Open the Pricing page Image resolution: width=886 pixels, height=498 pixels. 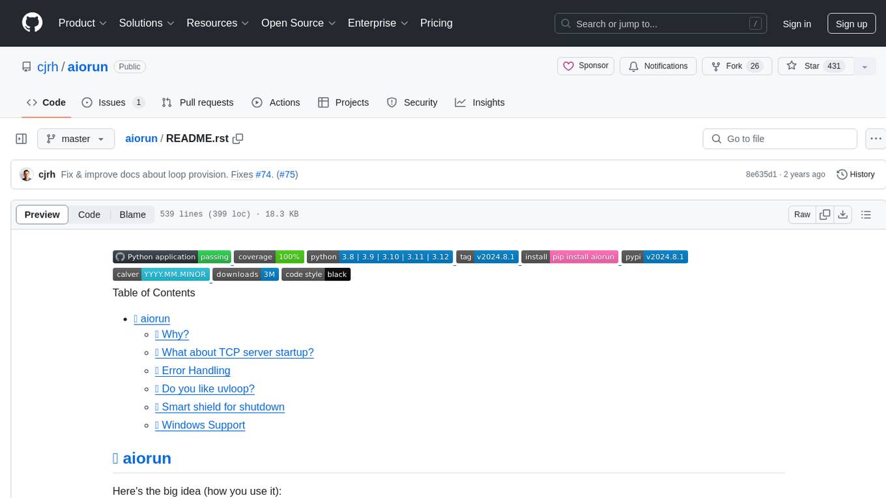436,23
